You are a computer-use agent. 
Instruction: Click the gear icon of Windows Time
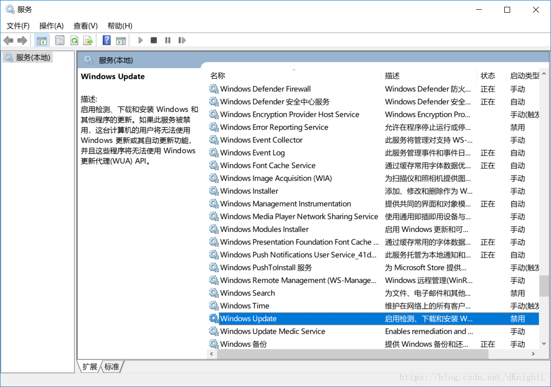(214, 305)
